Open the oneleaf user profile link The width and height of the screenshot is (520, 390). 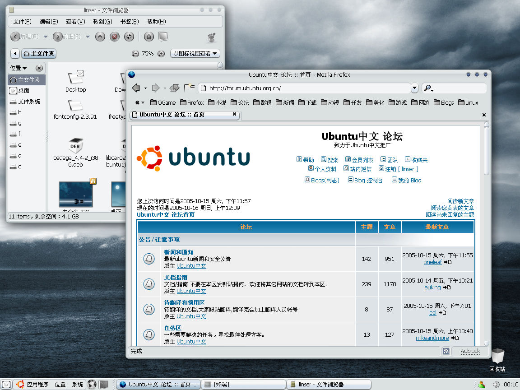coord(433,262)
